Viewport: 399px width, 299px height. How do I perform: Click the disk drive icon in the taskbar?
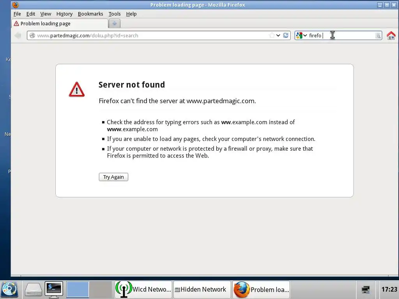[34, 290]
